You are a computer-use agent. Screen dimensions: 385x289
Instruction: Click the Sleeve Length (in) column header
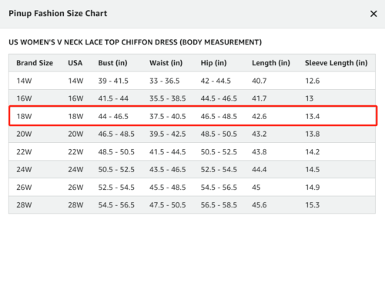336,63
